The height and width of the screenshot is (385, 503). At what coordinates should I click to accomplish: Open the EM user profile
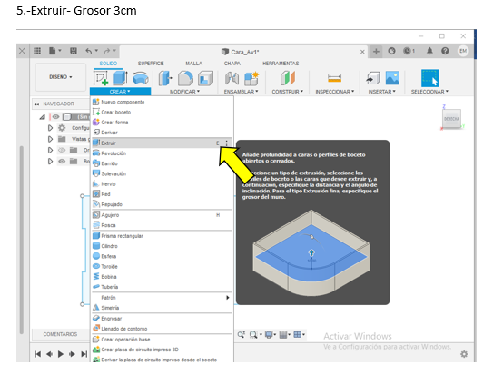(x=463, y=51)
